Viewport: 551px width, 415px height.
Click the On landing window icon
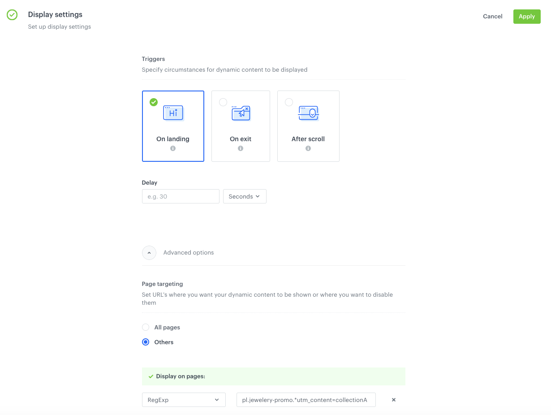[173, 113]
